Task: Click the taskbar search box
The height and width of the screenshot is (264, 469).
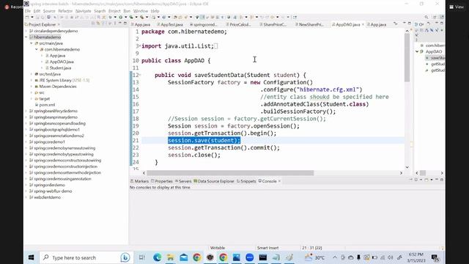Action: point(86,257)
